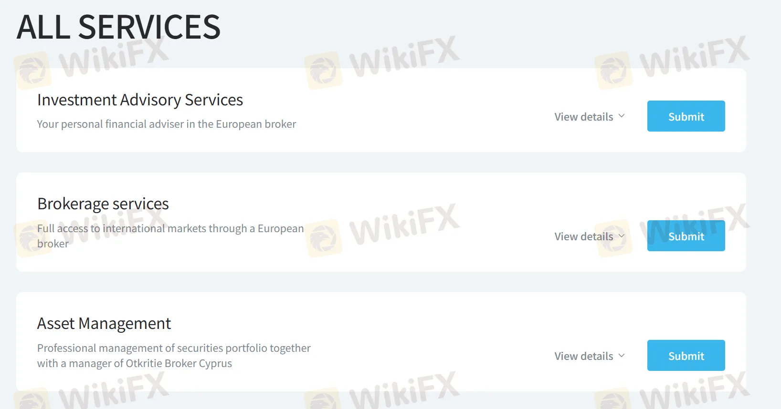Viewport: 781px width, 409px height.
Task: Click the WikiFX watermark logo at top center
Action: tap(382, 62)
